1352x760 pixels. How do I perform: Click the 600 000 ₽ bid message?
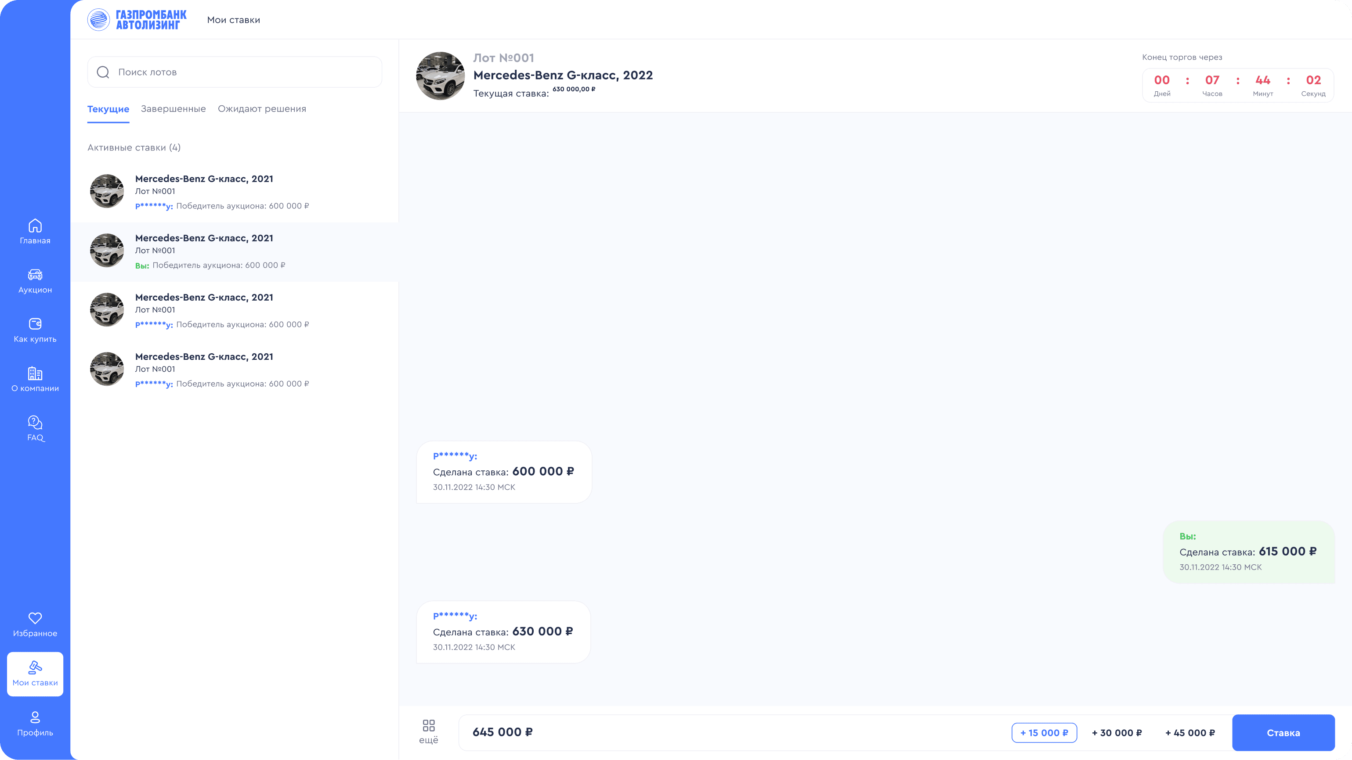pyautogui.click(x=504, y=472)
